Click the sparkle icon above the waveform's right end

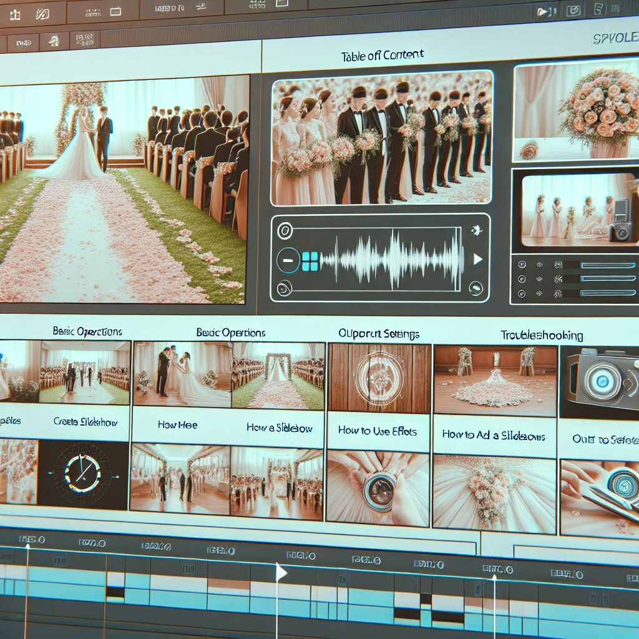476,230
